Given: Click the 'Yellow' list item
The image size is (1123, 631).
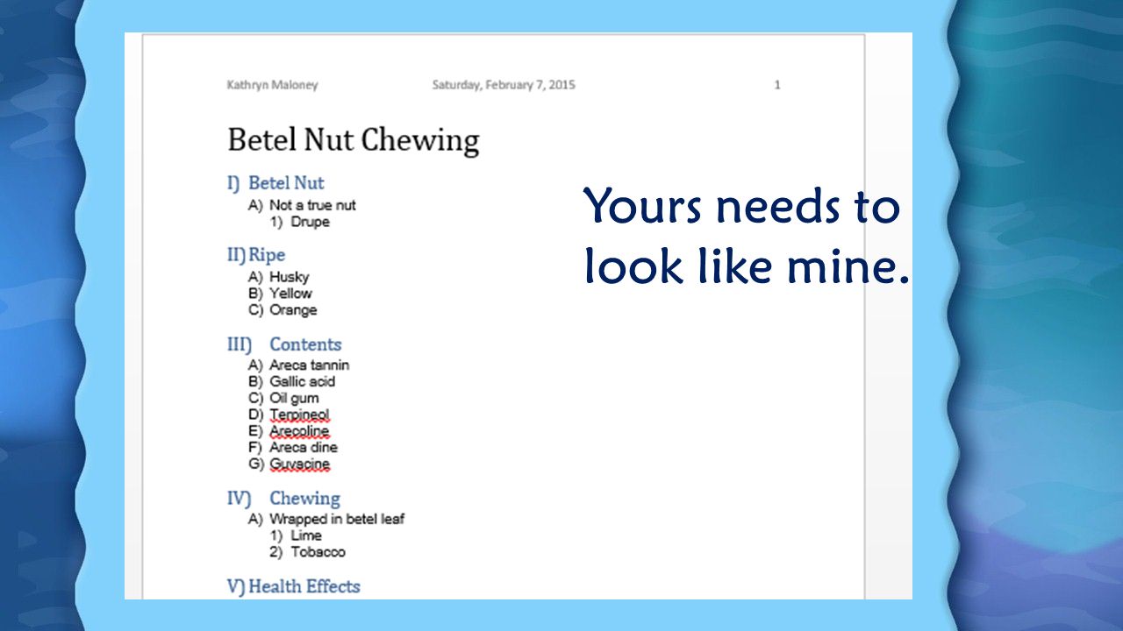Looking at the screenshot, I should [x=290, y=294].
